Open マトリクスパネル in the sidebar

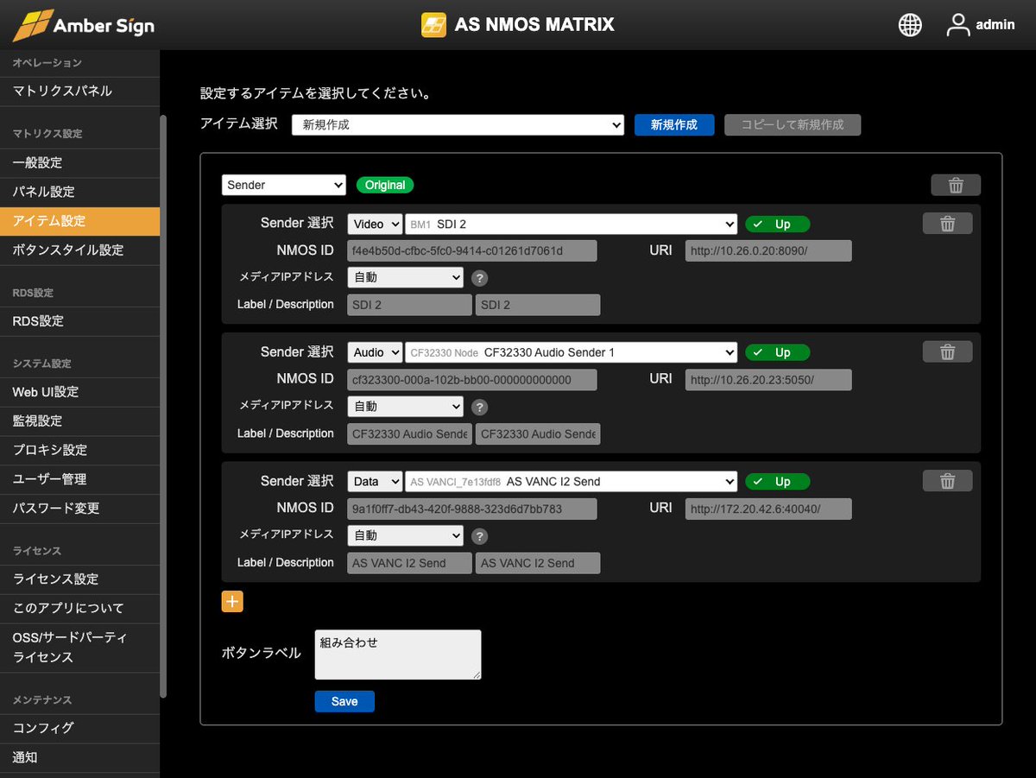pos(62,91)
